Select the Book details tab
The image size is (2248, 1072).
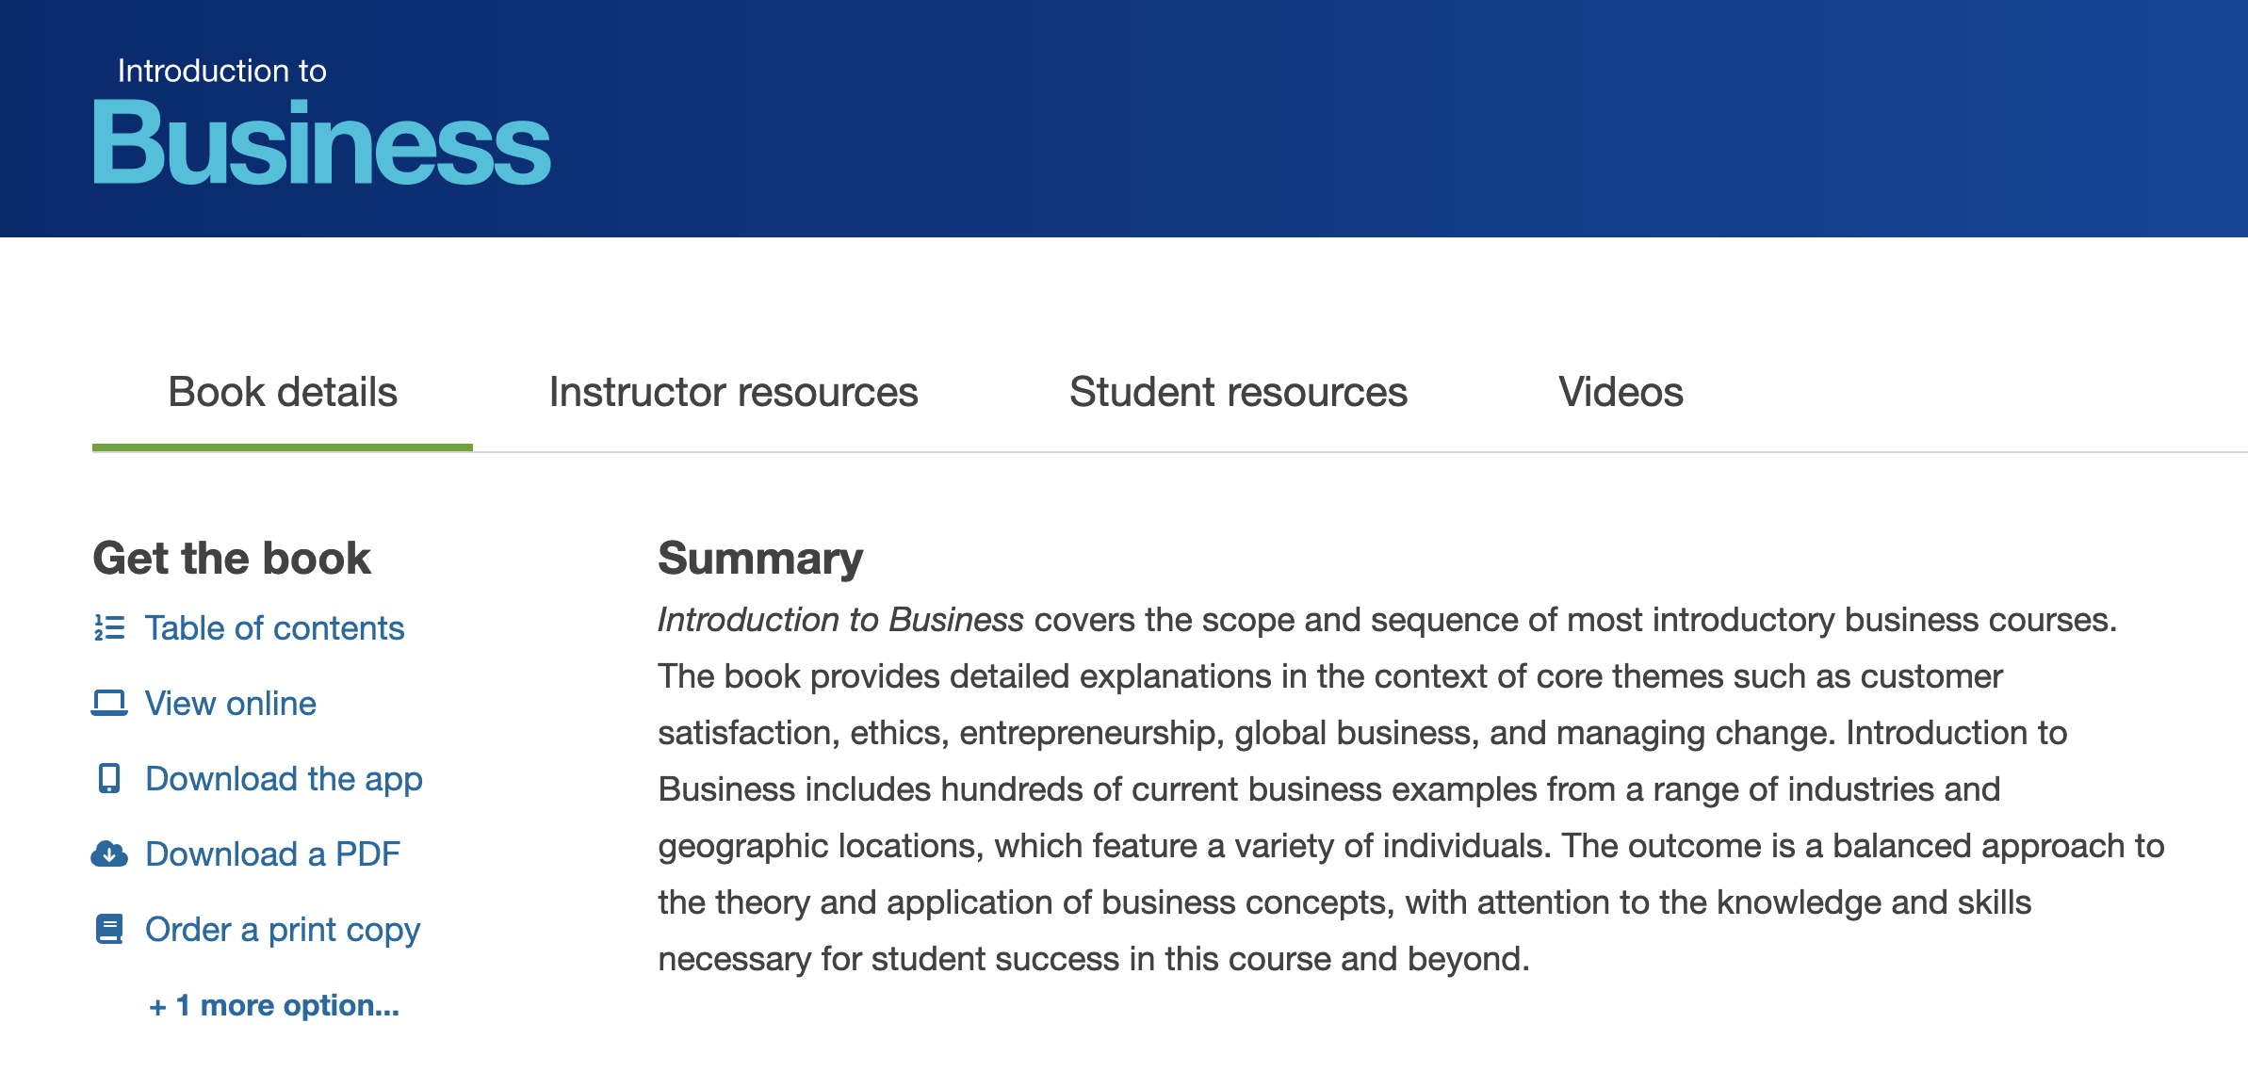pos(283,392)
